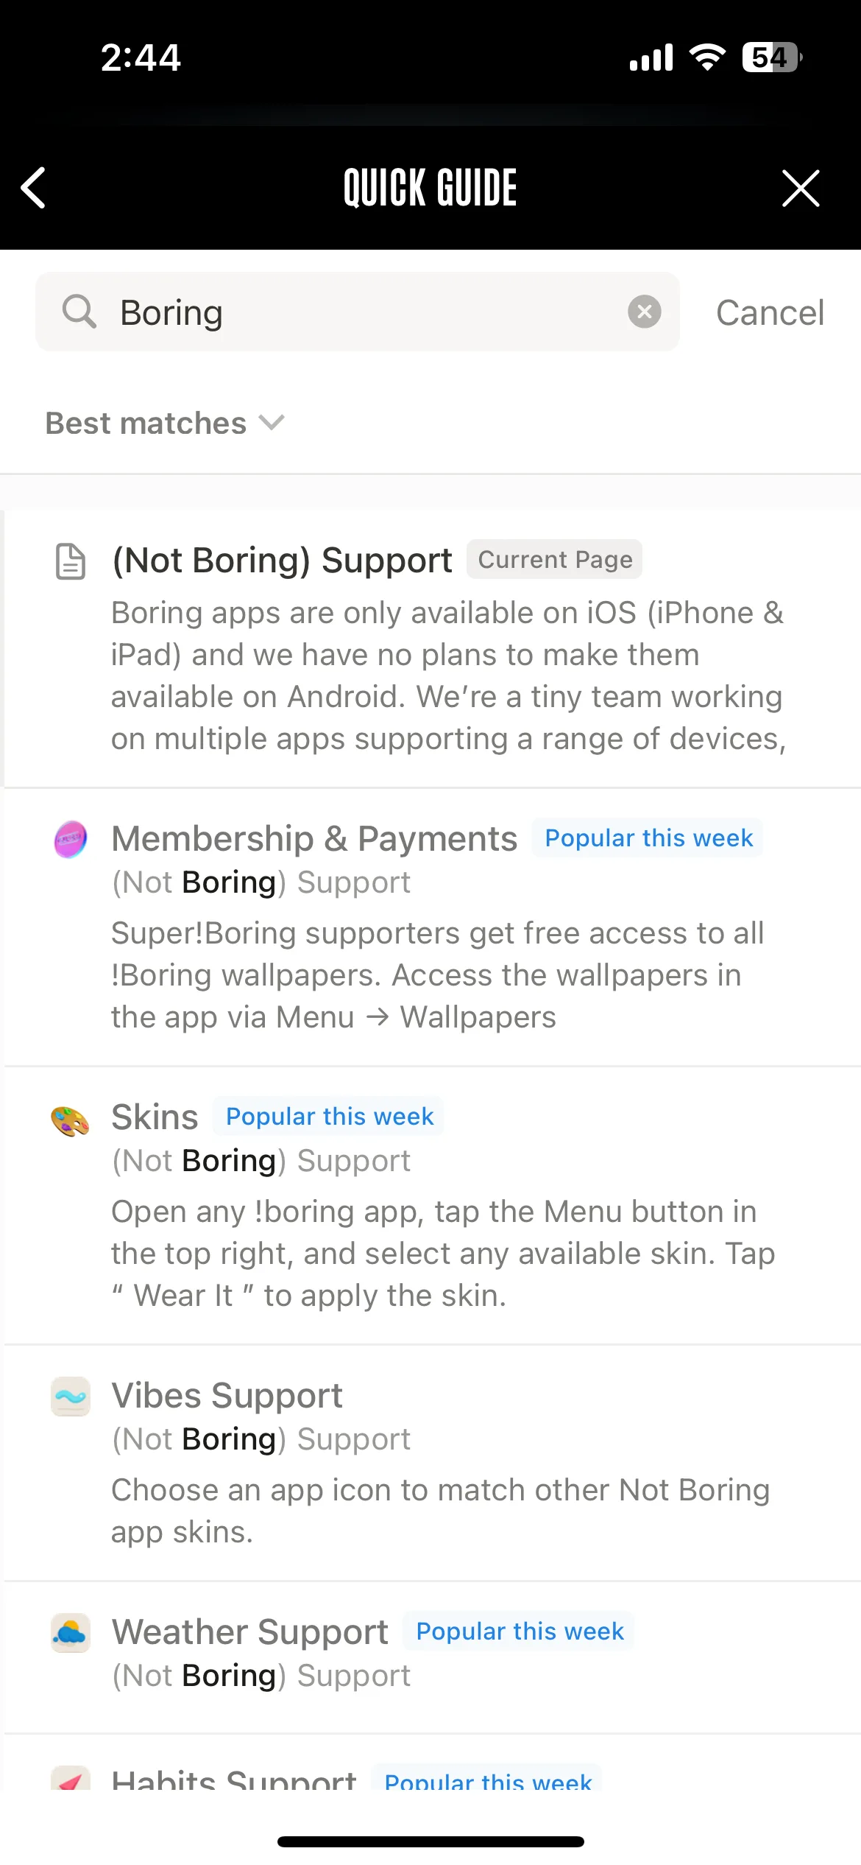The width and height of the screenshot is (861, 1865).
Task: Tap the document icon for (Not Boring) Support
Action: (x=71, y=561)
